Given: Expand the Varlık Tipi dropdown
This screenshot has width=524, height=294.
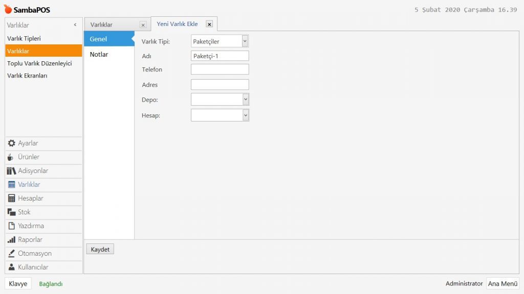Looking at the screenshot, I should click(245, 41).
